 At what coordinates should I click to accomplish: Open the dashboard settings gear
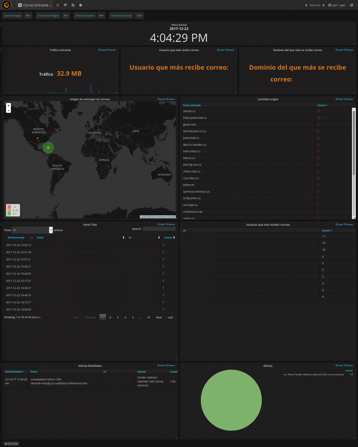click(x=81, y=5)
